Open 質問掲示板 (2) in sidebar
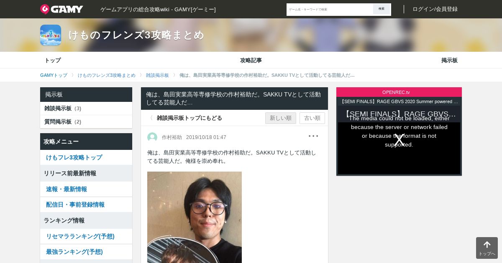502x263 pixels. (86, 122)
